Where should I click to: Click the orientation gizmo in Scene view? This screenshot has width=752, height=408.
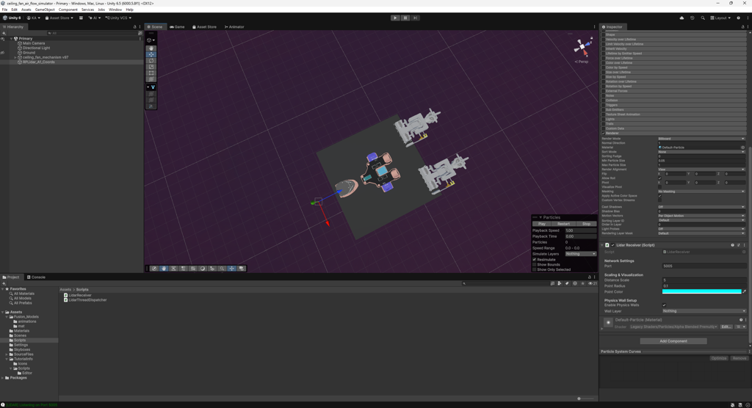pyautogui.click(x=582, y=46)
